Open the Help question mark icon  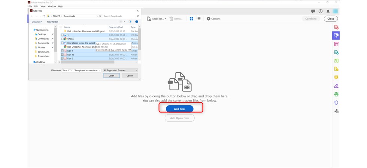[x=321, y=12]
